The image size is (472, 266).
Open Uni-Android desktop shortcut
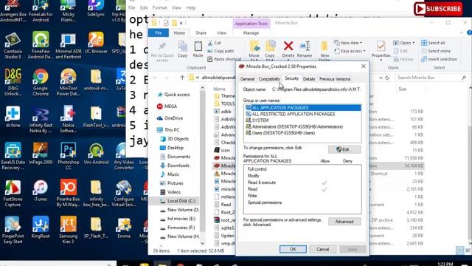[x=96, y=154]
